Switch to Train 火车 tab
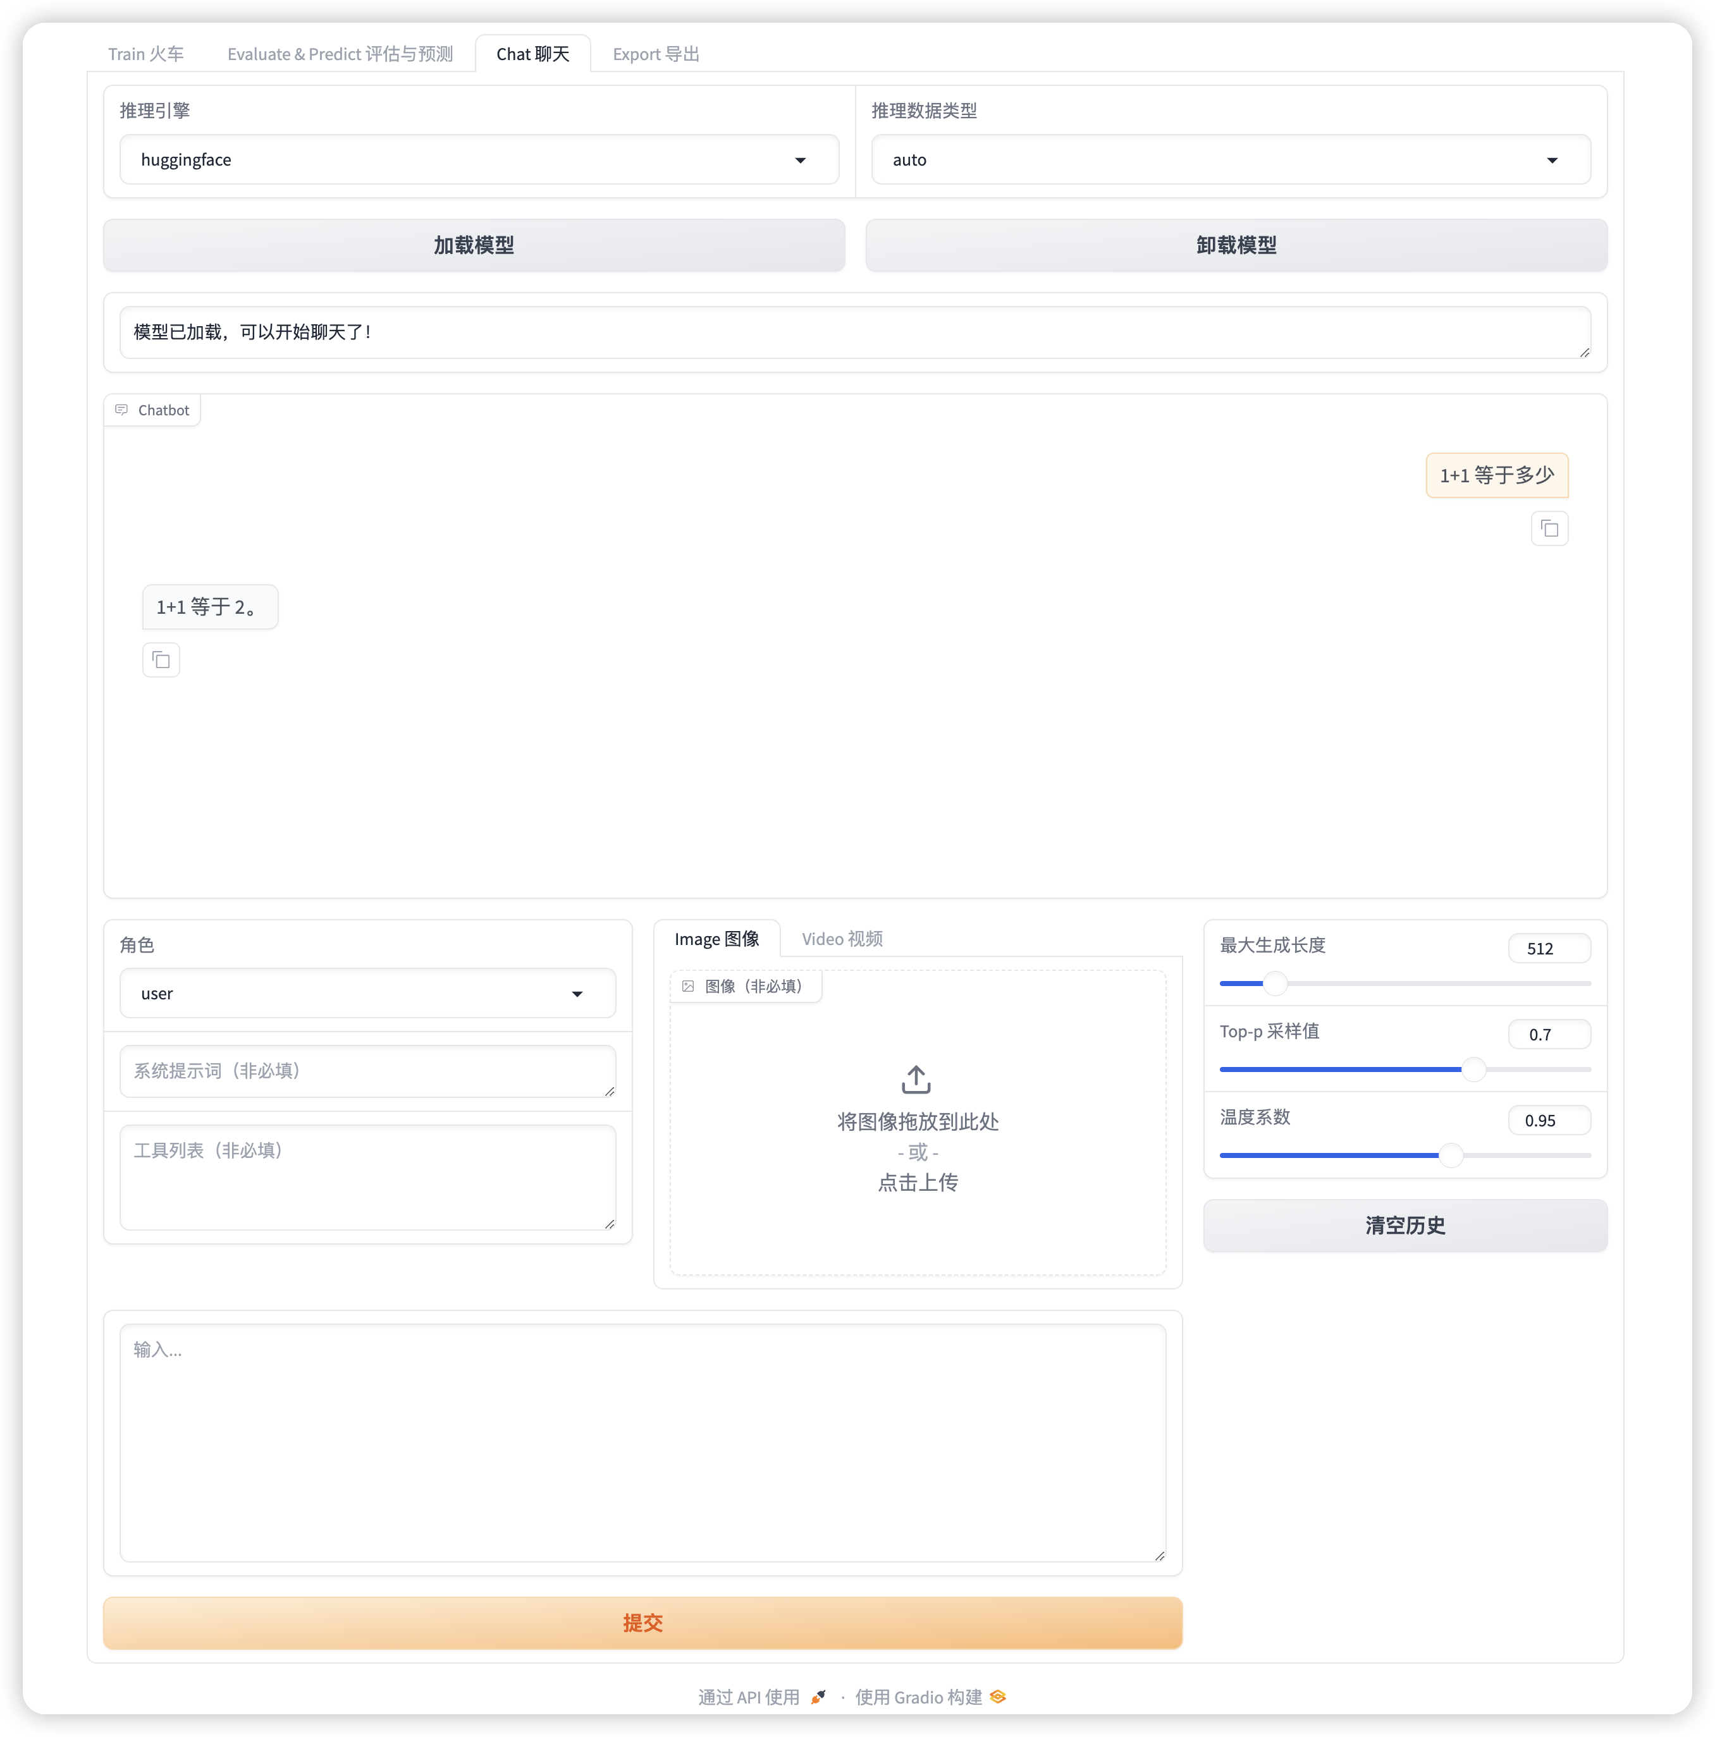The image size is (1715, 1737). click(x=147, y=53)
